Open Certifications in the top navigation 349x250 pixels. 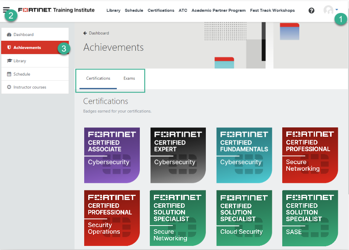(161, 10)
